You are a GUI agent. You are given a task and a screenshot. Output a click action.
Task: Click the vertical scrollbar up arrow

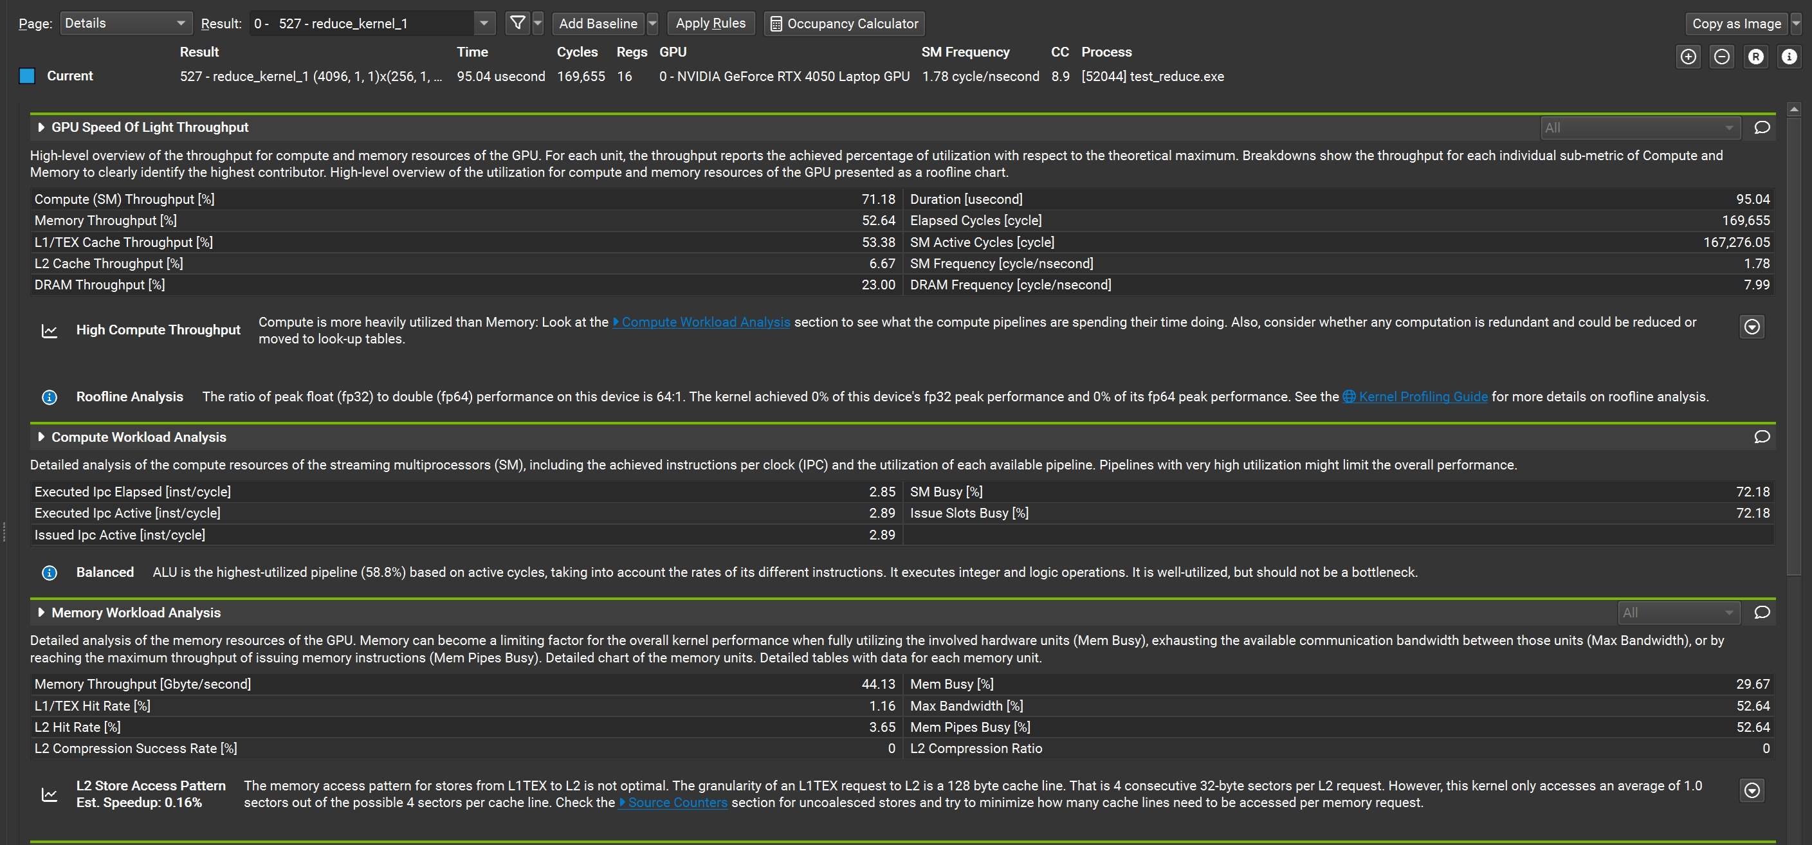tap(1794, 109)
